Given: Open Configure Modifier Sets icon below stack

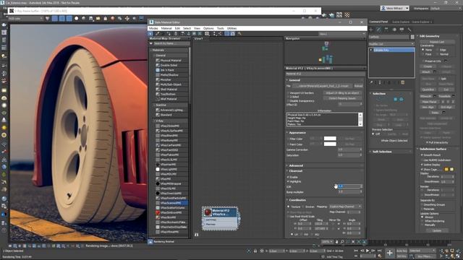Looking at the screenshot, I should point(402,82).
